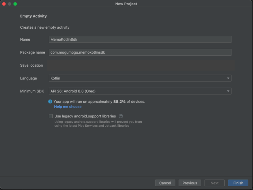The width and height of the screenshot is (253, 190).
Task: Click the 88.2% device coverage text
Action: point(119,102)
